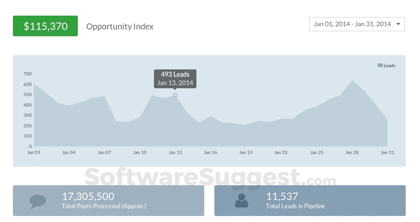
Task: Click the $115,370 green button
Action: [x=45, y=26]
